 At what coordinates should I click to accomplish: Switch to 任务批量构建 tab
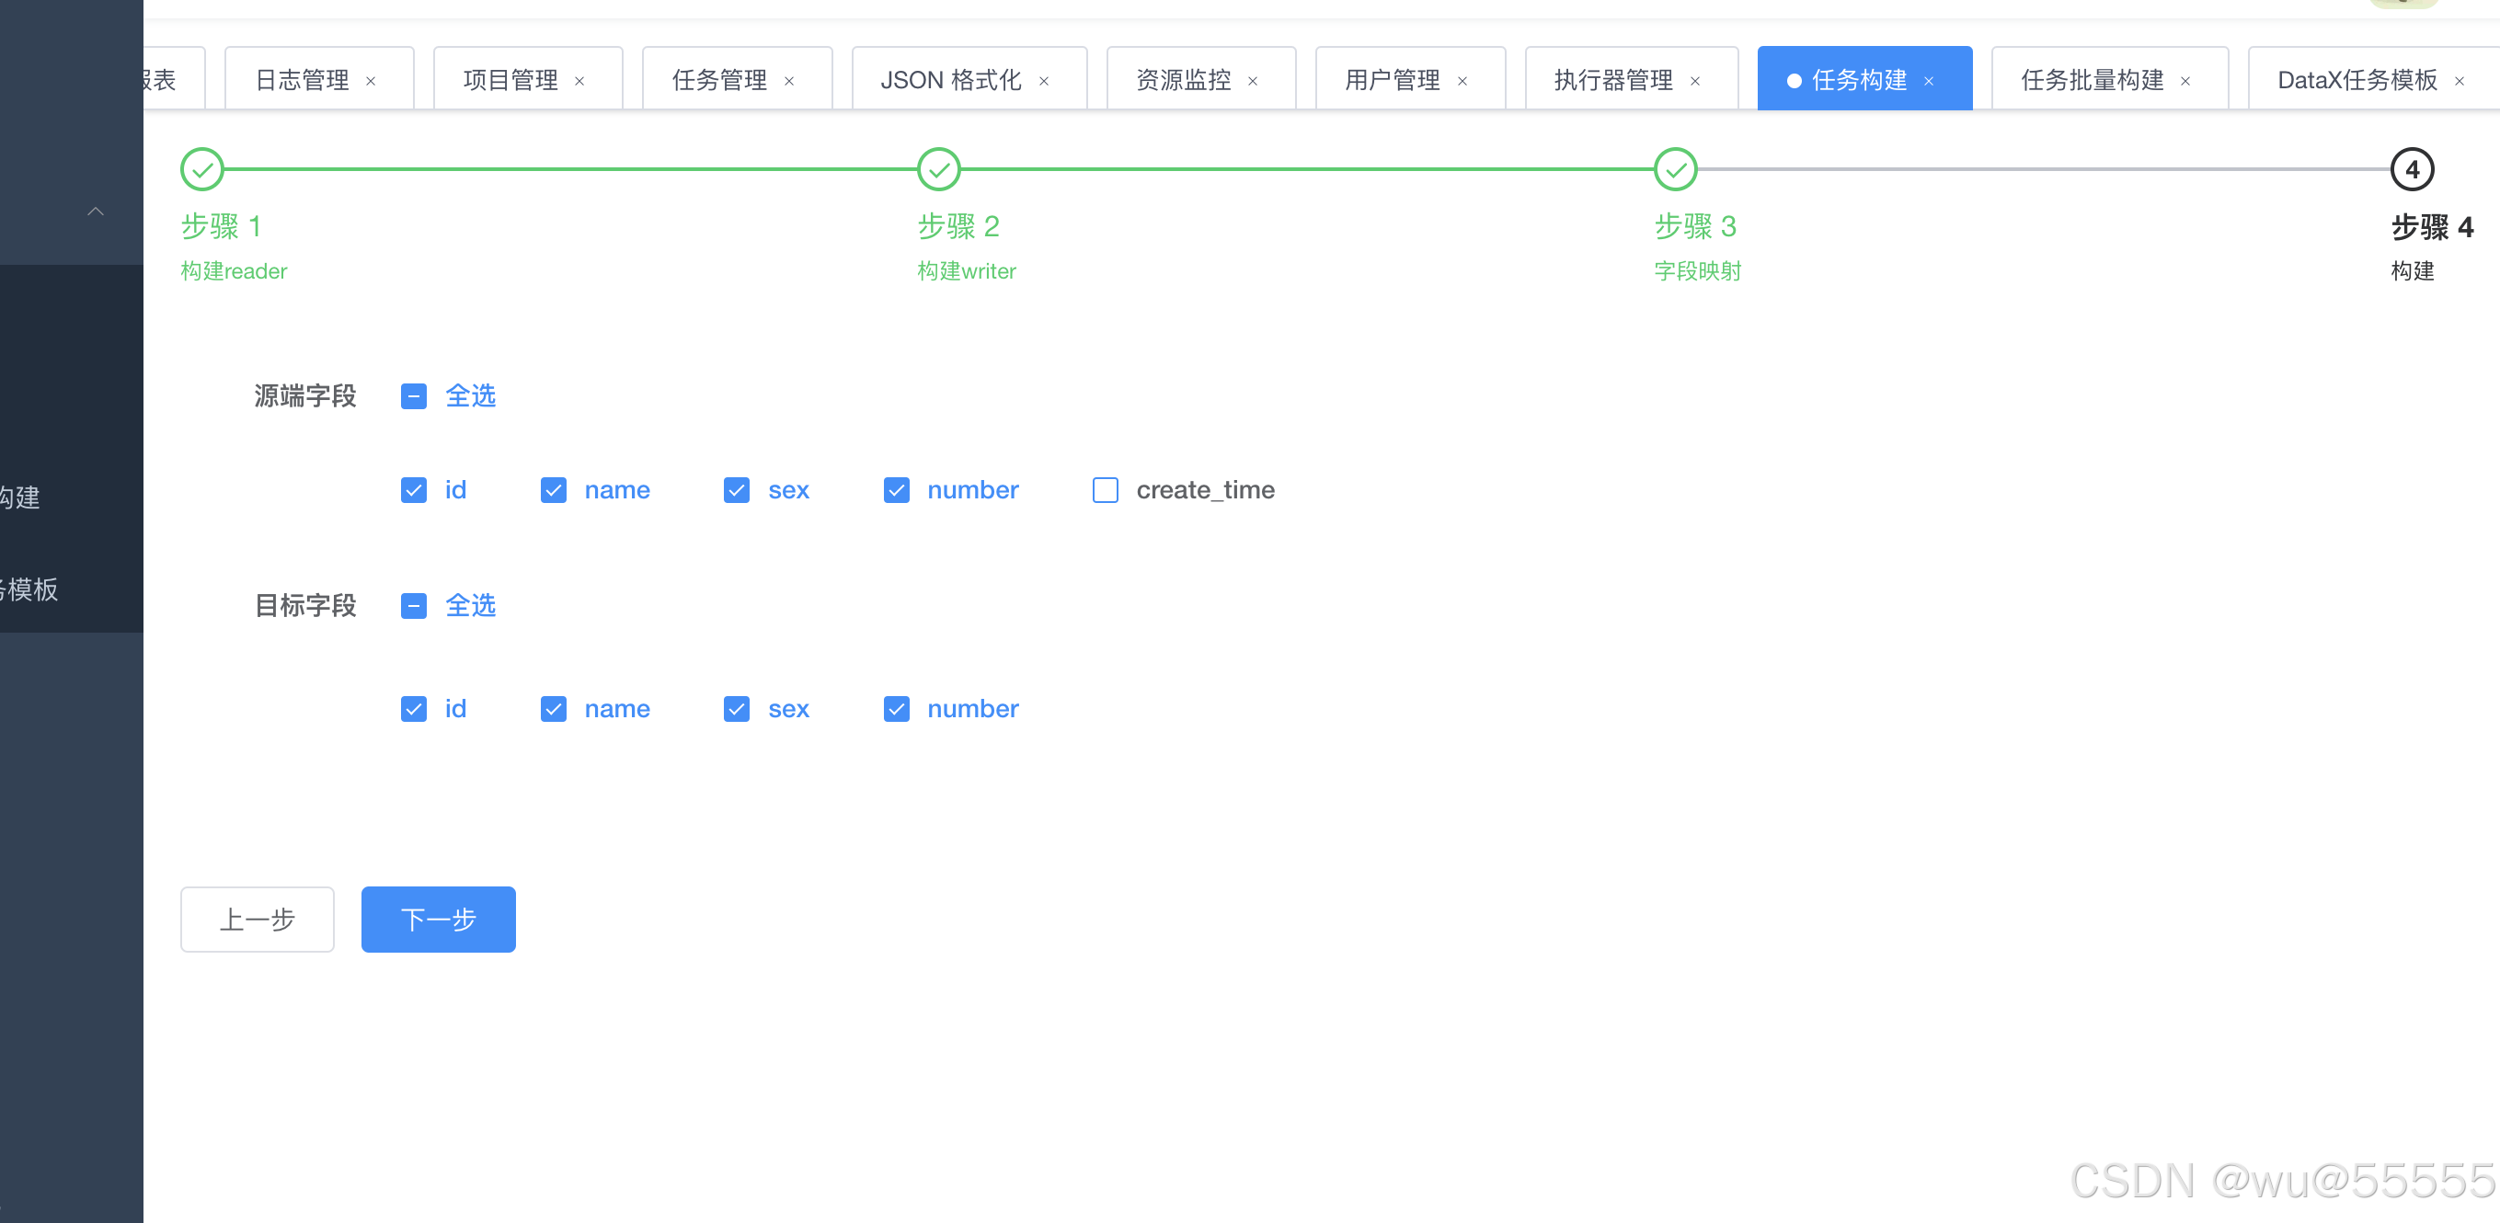pyautogui.click(x=2093, y=81)
